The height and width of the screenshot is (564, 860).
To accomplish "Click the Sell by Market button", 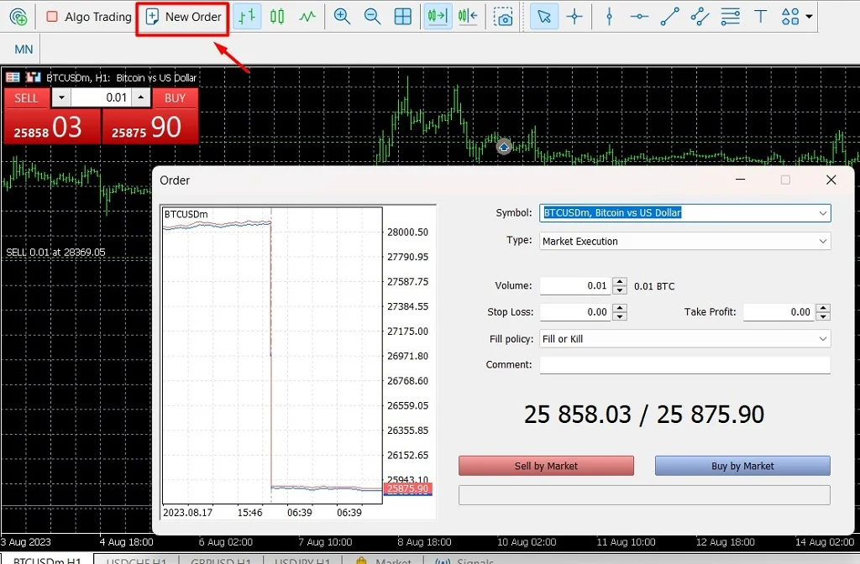I will pos(546,465).
